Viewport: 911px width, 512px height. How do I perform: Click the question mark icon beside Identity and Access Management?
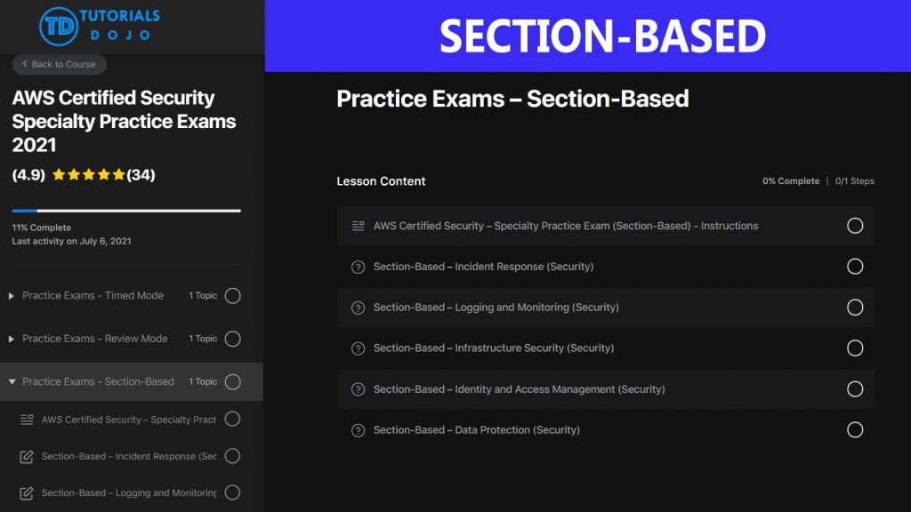359,388
